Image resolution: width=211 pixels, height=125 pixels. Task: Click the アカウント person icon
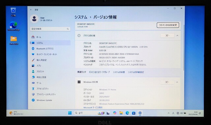pyautogui.click(x=33, y=72)
